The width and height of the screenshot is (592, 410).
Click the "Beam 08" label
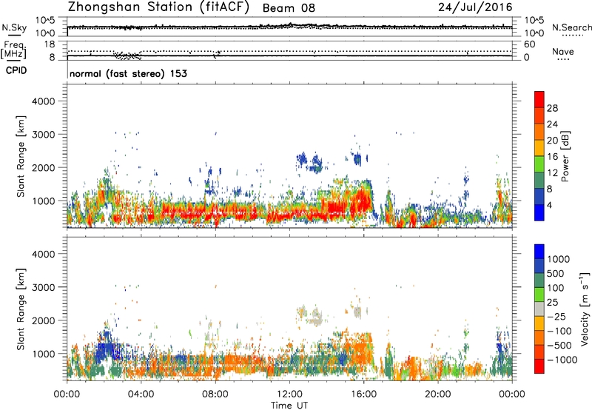[x=289, y=8]
